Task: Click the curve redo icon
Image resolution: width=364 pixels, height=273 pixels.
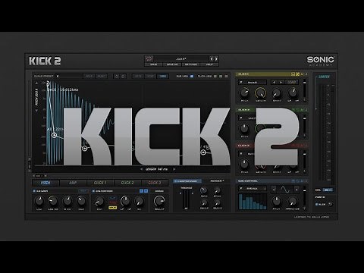Action: (123, 76)
